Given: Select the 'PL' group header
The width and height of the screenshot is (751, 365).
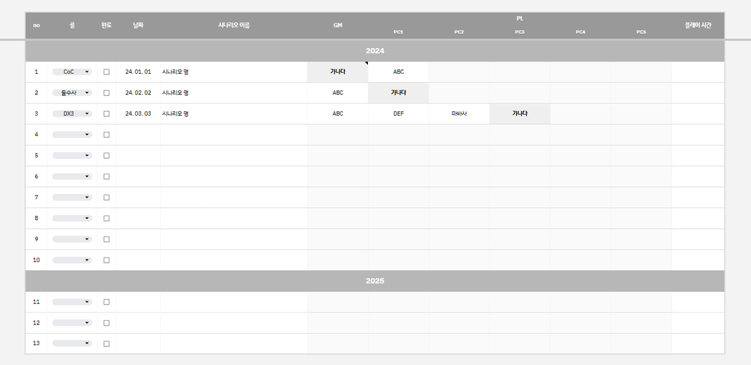Looking at the screenshot, I should (x=520, y=19).
